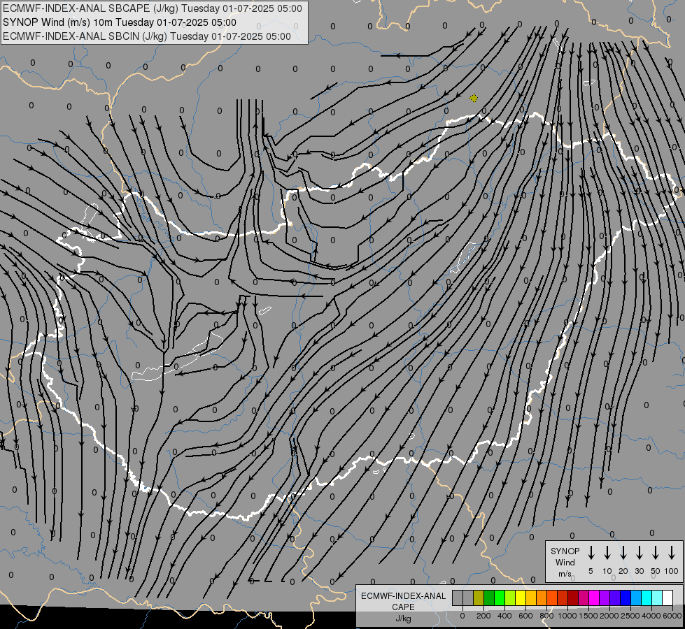This screenshot has height=629, width=685.
Task: Pick the white CAPE swatch
Action: coord(668,598)
